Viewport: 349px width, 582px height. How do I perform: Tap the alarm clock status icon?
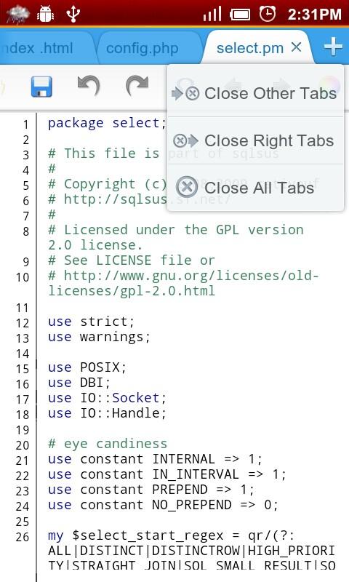(267, 14)
